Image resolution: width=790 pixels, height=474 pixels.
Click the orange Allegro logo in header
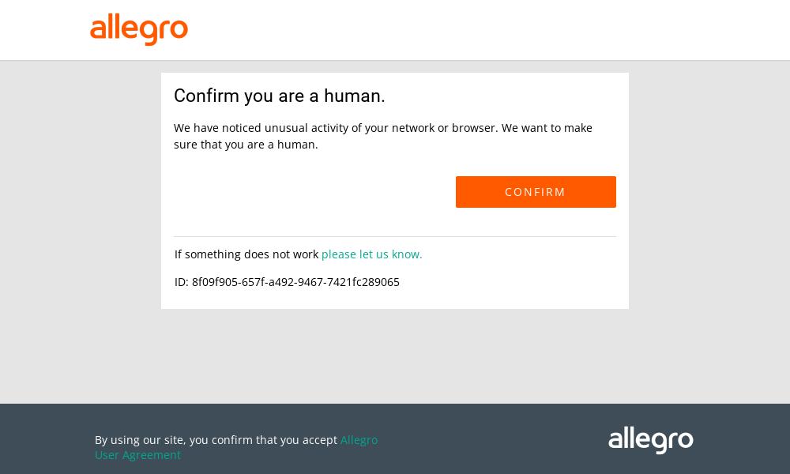point(139,29)
